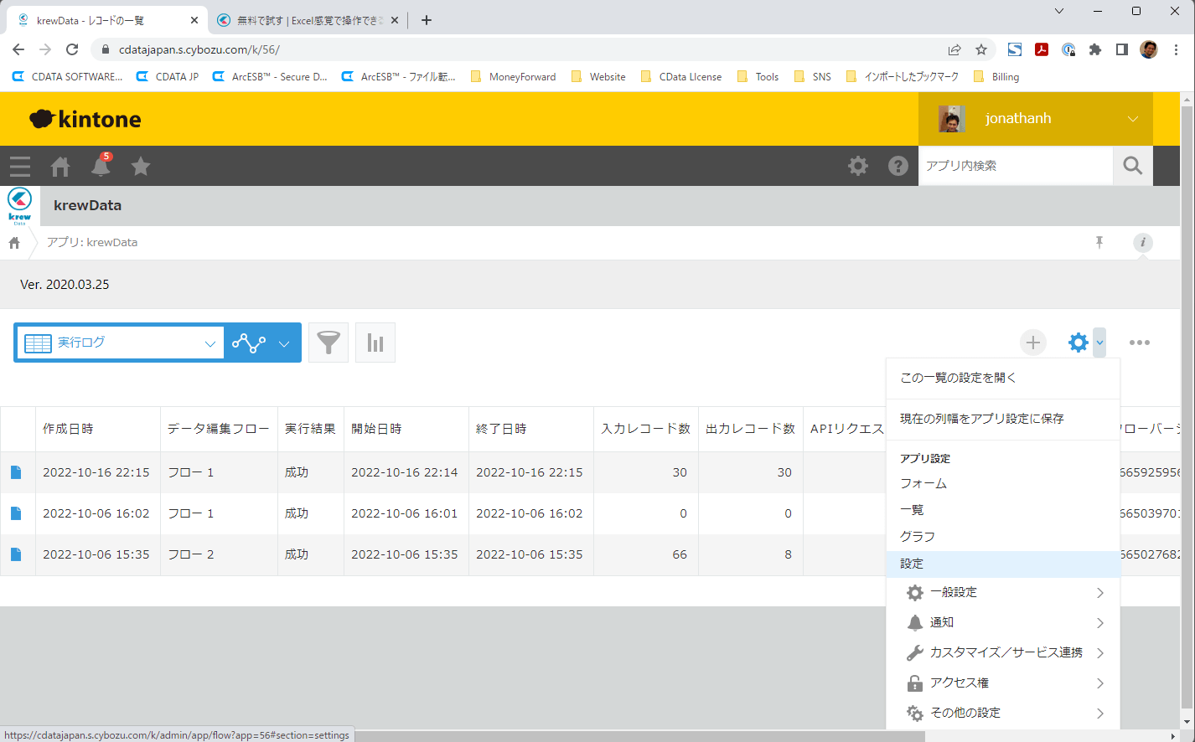
Task: Open the favorites star icon
Action: pos(141,167)
